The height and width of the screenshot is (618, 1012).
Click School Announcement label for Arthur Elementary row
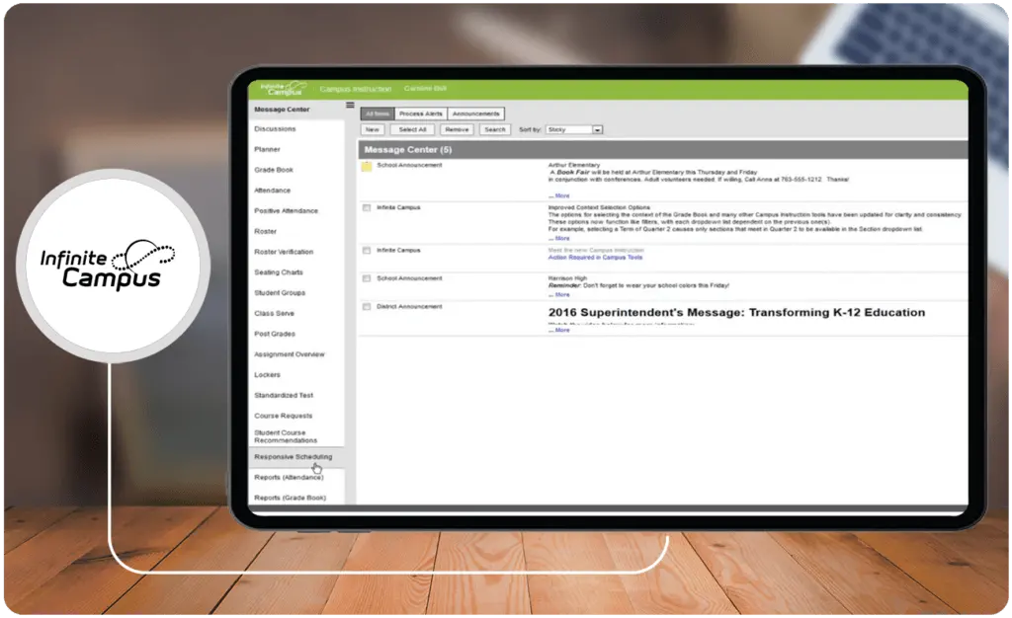(409, 166)
